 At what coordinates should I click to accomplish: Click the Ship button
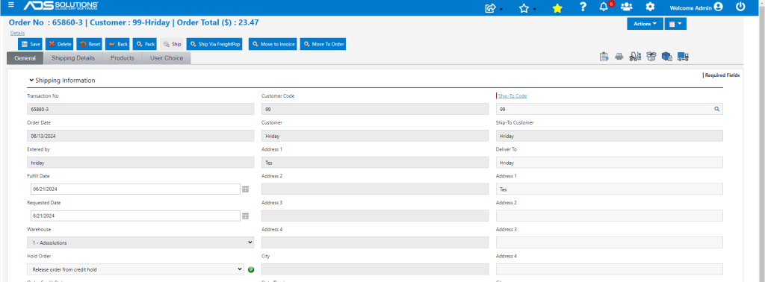click(172, 44)
